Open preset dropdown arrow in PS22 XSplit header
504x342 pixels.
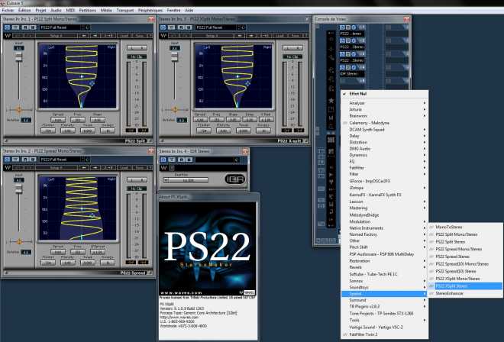244,27
